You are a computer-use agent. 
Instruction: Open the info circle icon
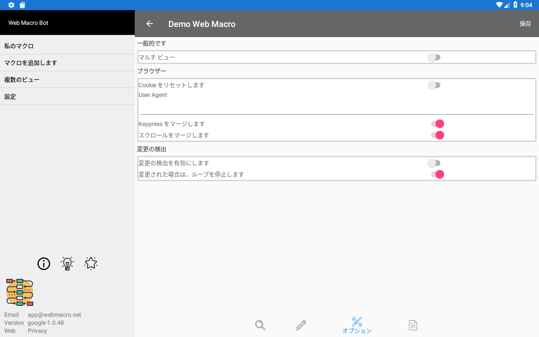pos(44,264)
